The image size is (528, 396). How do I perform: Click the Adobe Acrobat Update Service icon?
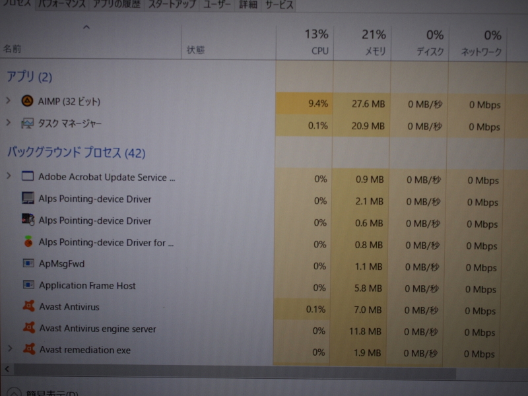pyautogui.click(x=28, y=176)
